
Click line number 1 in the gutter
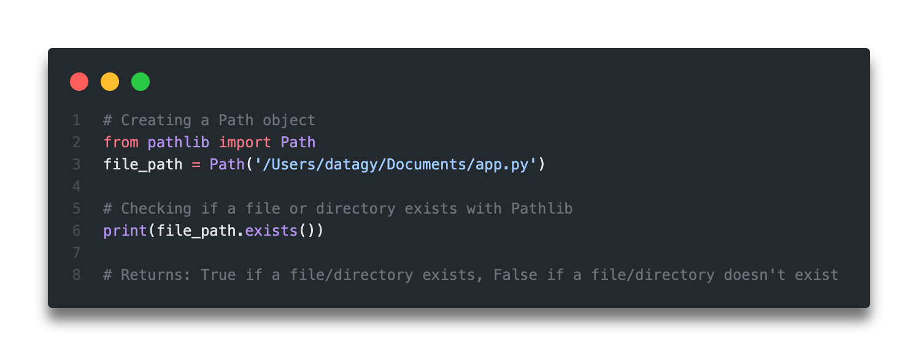pos(76,120)
